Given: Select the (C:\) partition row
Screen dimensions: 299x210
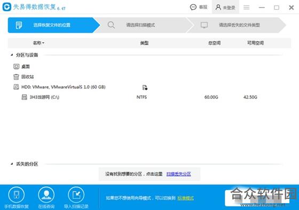Looking at the screenshot, I should [x=149, y=97].
